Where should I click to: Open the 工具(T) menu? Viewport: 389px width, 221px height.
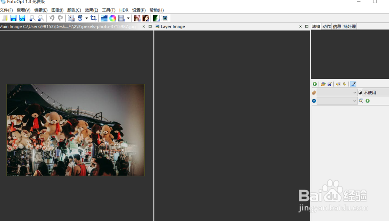click(109, 10)
